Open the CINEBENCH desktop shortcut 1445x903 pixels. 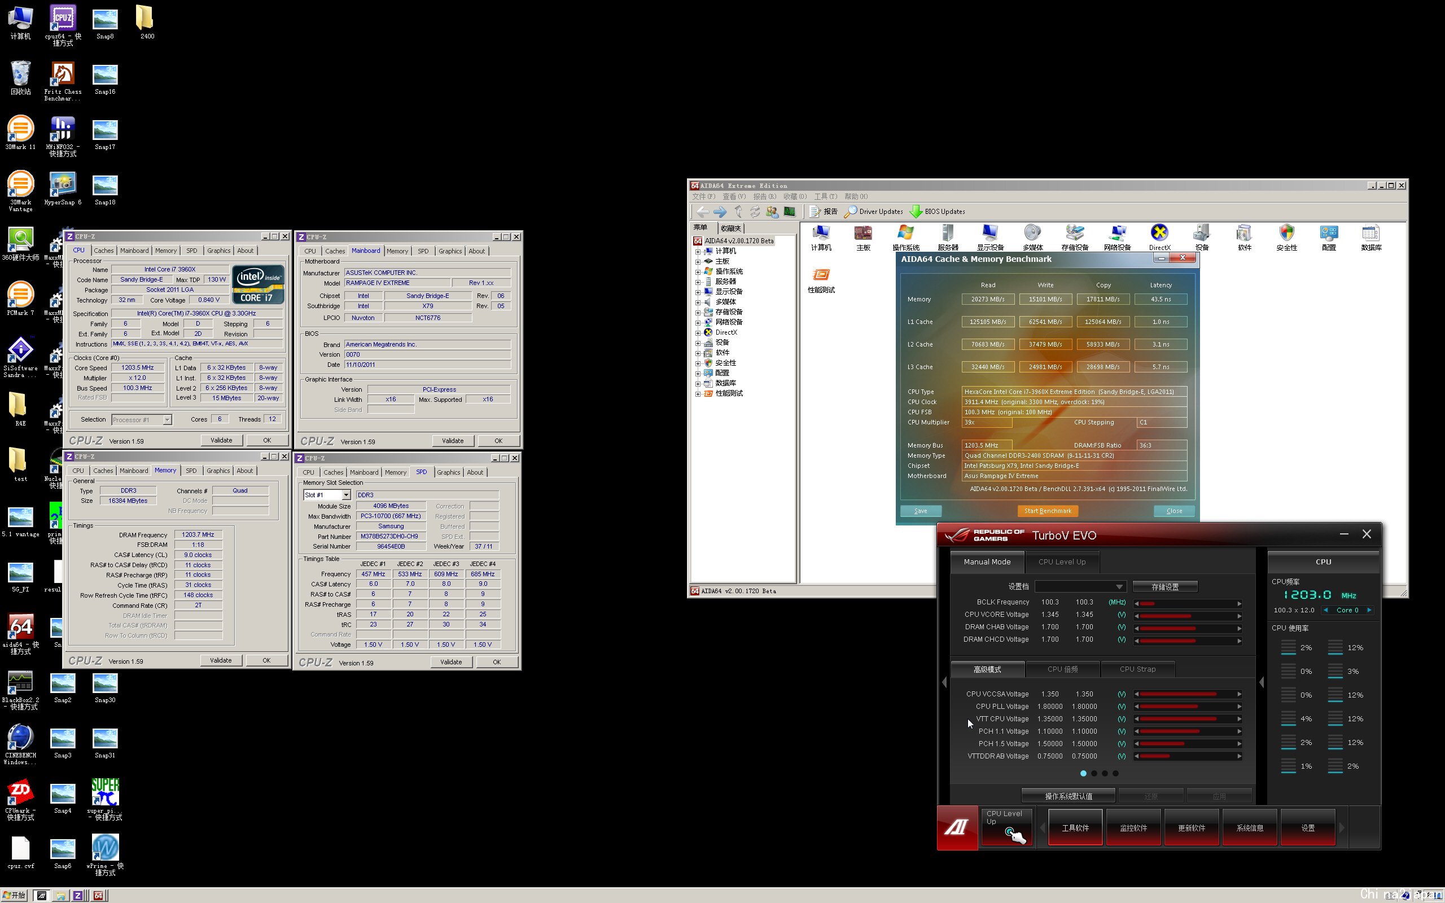click(20, 743)
